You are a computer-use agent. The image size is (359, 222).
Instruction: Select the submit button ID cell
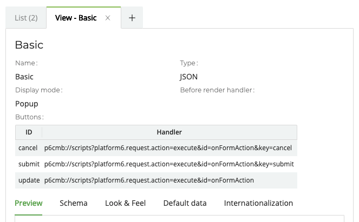[x=28, y=164]
